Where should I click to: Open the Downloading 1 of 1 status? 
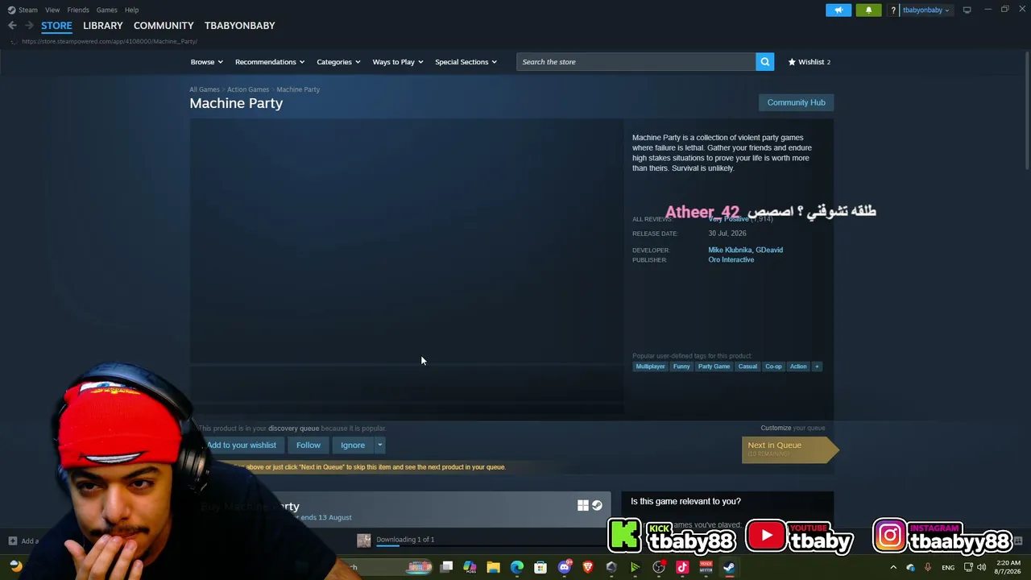coord(404,540)
